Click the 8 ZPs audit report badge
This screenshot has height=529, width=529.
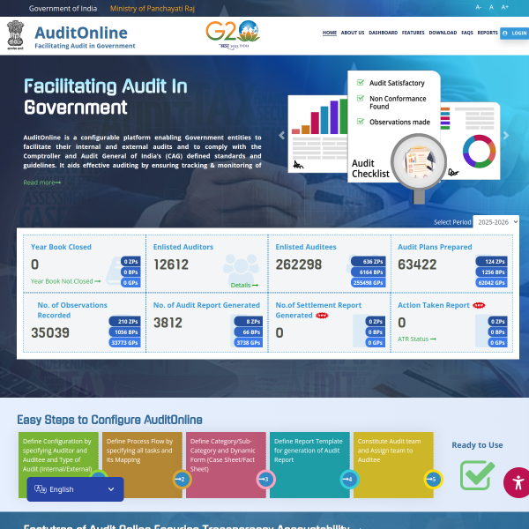tap(249, 322)
